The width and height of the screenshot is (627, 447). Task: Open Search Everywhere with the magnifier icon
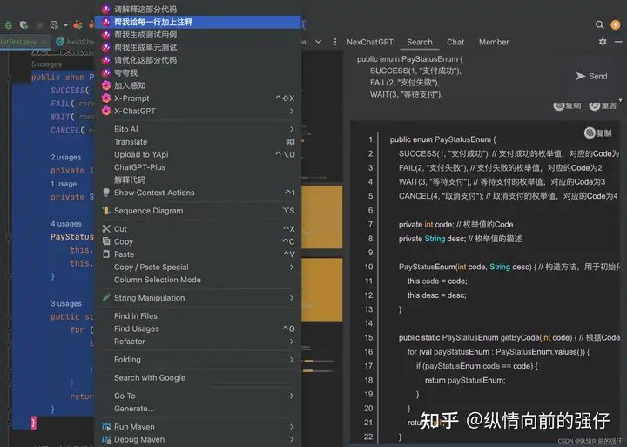point(599,24)
